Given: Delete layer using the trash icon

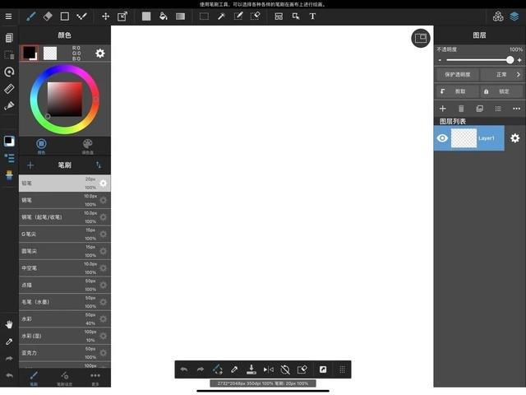Looking at the screenshot, I should (x=461, y=109).
